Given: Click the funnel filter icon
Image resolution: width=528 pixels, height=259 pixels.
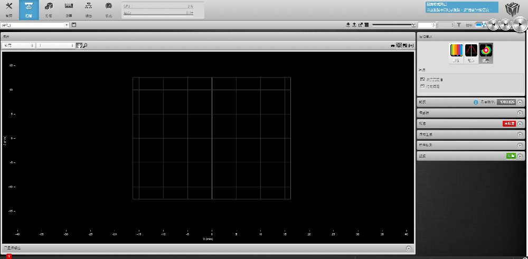Looking at the screenshot, I should pos(459,25).
